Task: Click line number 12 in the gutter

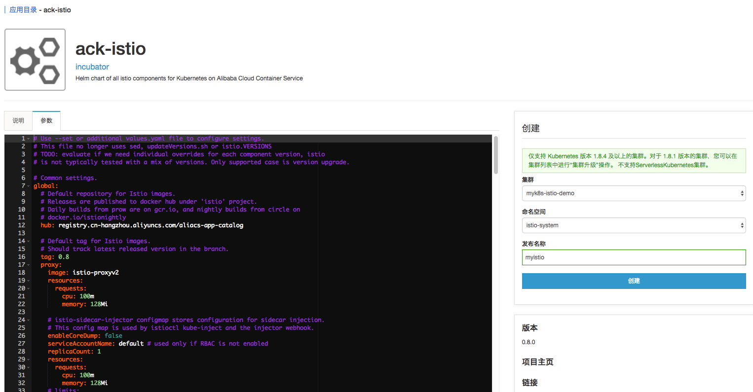Action: coord(21,225)
